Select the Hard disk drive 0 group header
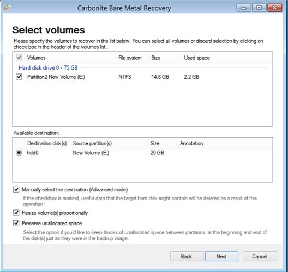 48,67
